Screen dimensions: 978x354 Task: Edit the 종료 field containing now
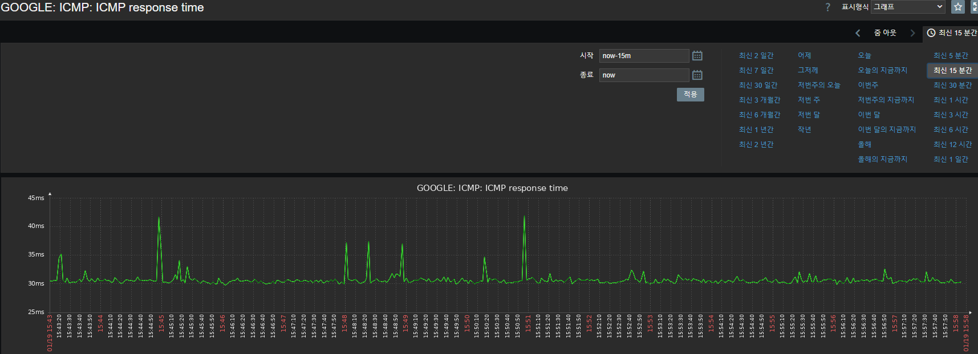(644, 75)
